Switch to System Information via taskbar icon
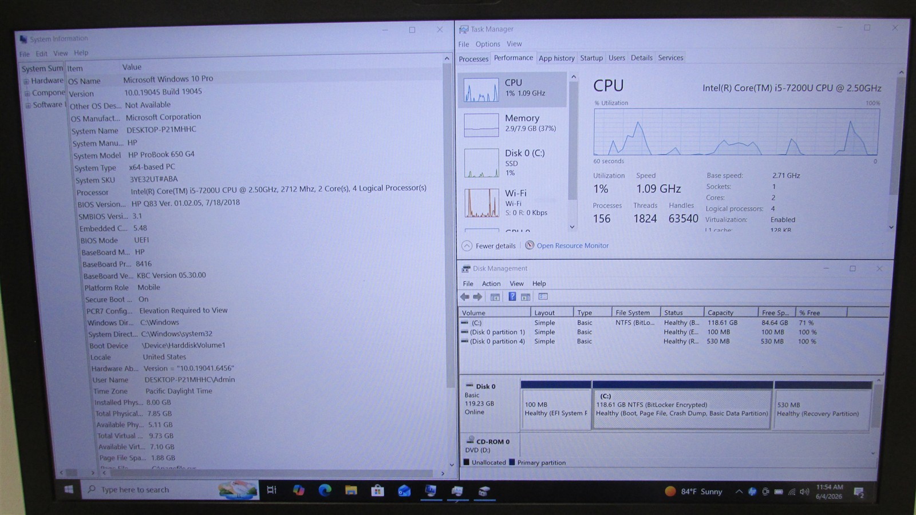 pyautogui.click(x=431, y=491)
